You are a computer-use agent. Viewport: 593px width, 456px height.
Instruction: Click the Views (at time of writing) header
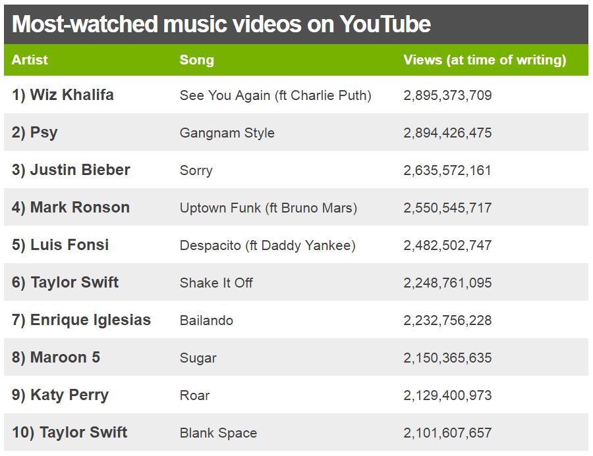[484, 60]
